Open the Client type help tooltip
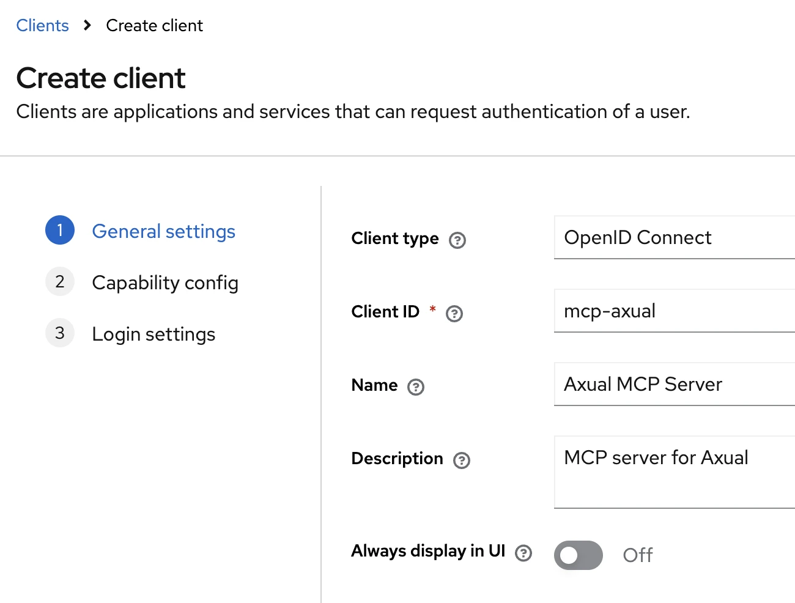 (x=457, y=241)
